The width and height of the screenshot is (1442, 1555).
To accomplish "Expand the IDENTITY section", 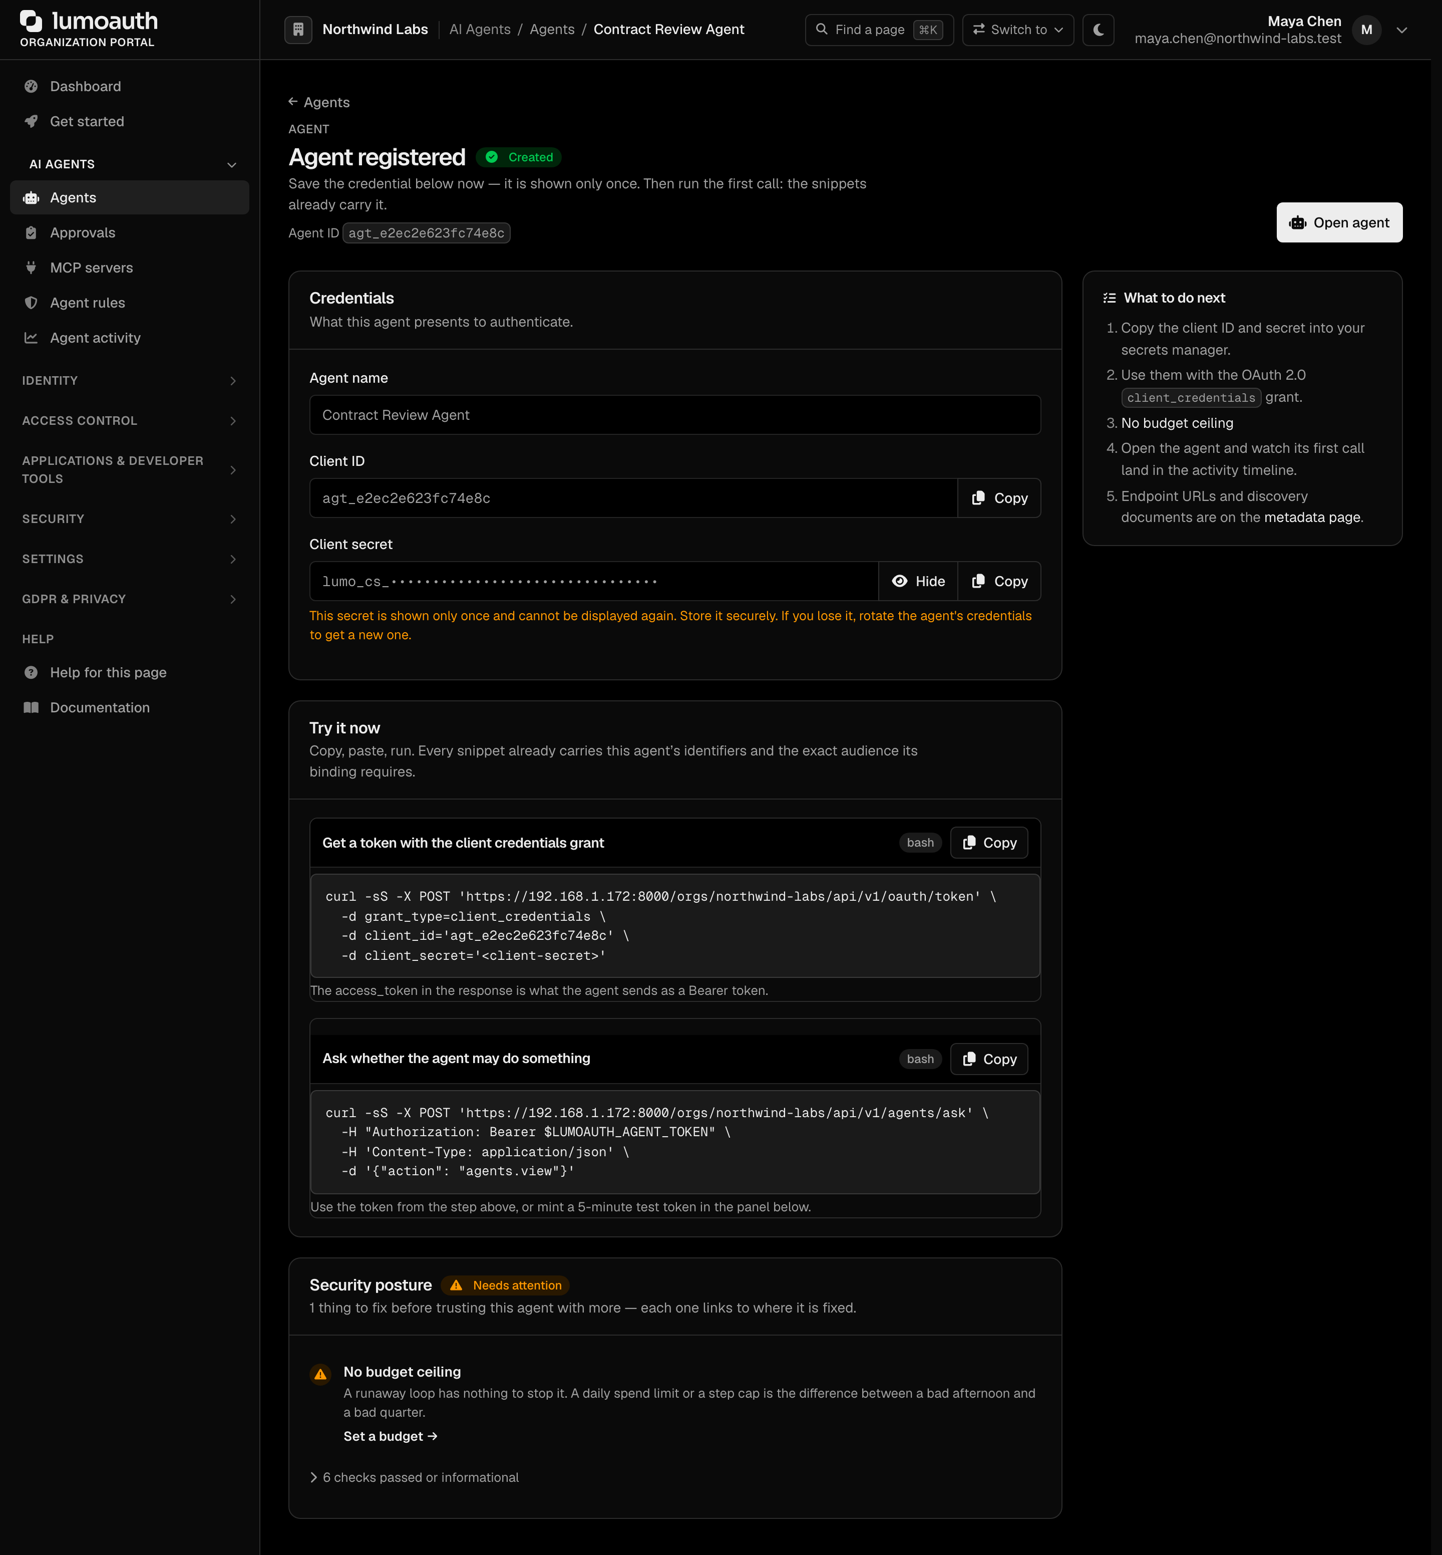I will tap(130, 381).
